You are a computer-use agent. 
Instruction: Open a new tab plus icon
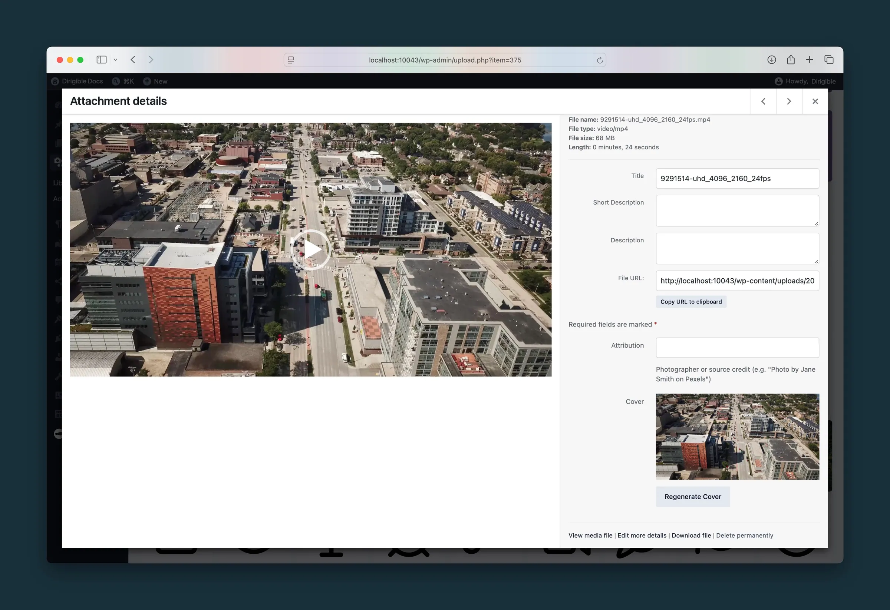pos(809,60)
